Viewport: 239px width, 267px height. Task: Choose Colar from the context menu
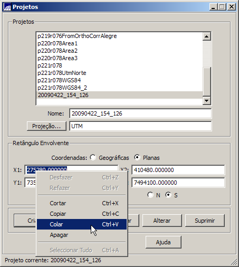[82, 224]
